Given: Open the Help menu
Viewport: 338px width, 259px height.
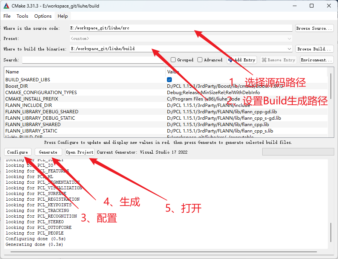Looking at the screenshot, I should pos(63,16).
